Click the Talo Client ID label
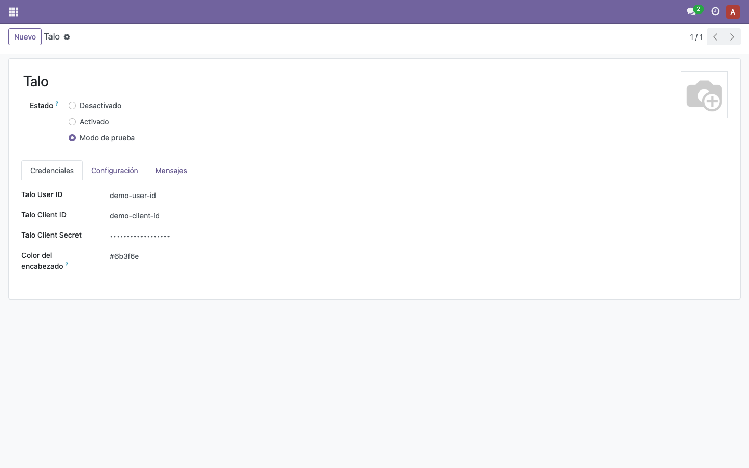The image size is (749, 468). [x=44, y=215]
